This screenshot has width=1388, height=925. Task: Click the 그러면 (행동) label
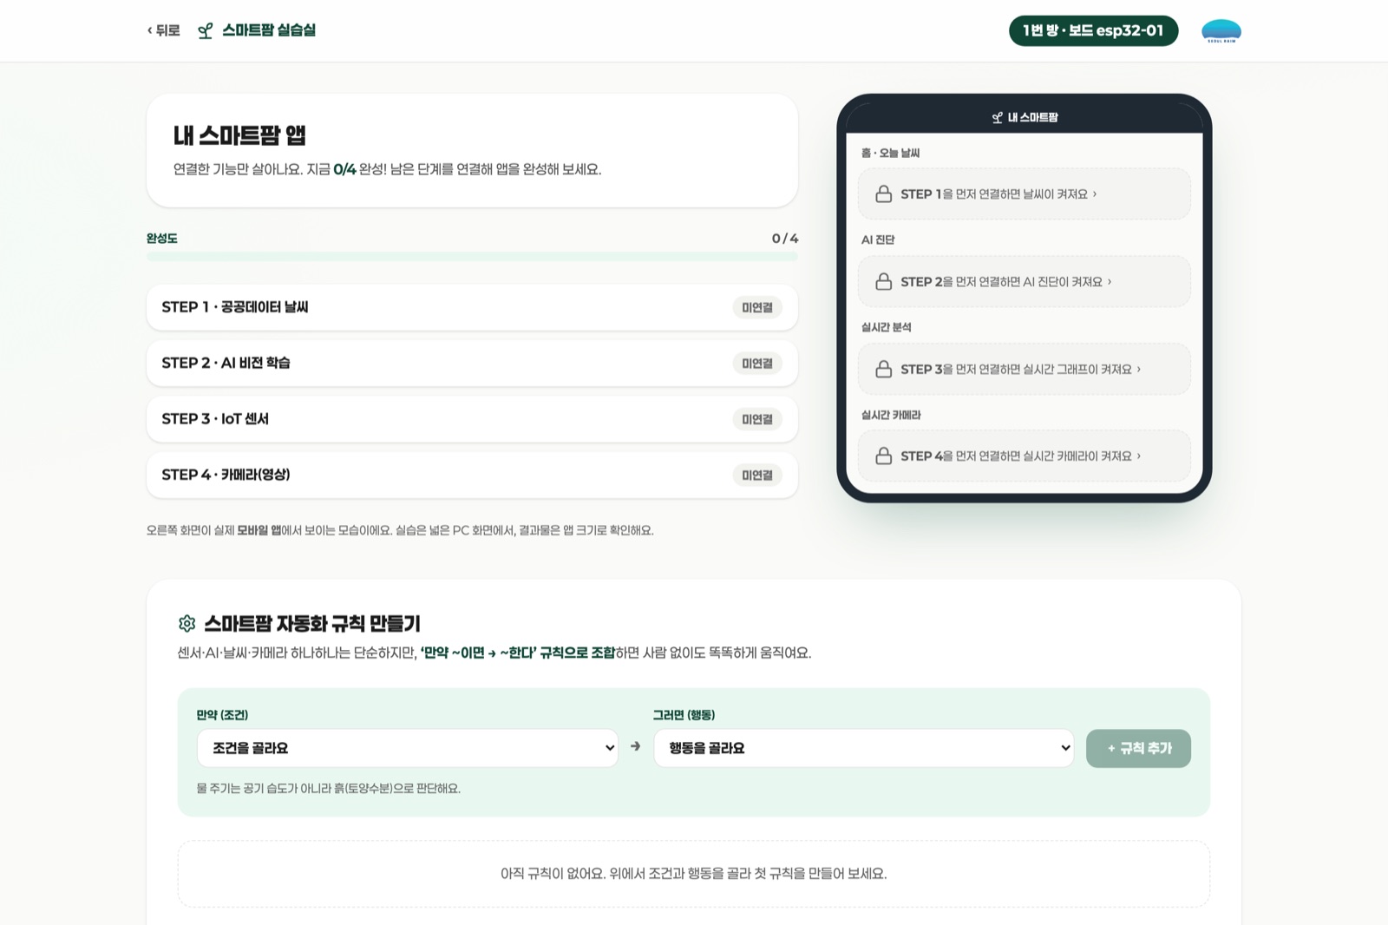tap(684, 715)
